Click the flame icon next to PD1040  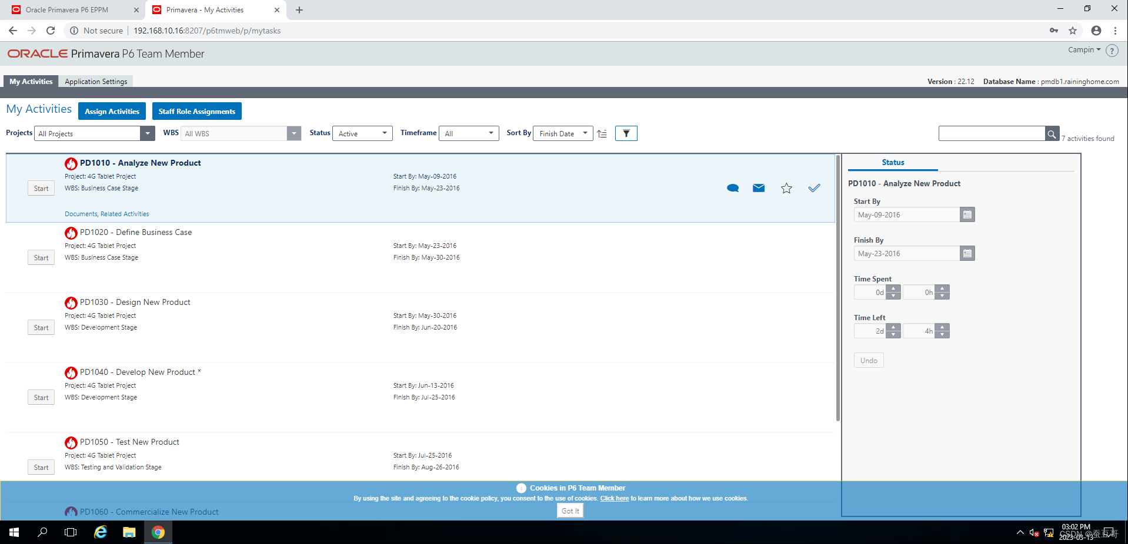tap(71, 372)
